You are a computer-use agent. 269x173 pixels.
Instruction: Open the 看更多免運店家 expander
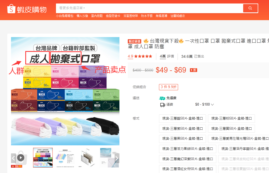[x=71, y=8]
